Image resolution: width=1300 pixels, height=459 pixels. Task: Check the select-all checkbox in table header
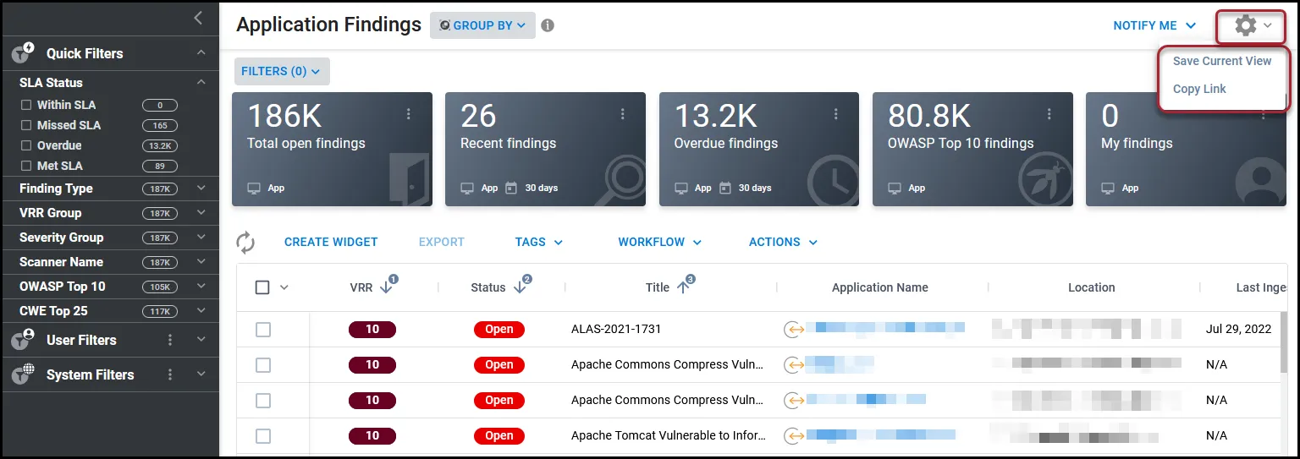click(x=262, y=287)
